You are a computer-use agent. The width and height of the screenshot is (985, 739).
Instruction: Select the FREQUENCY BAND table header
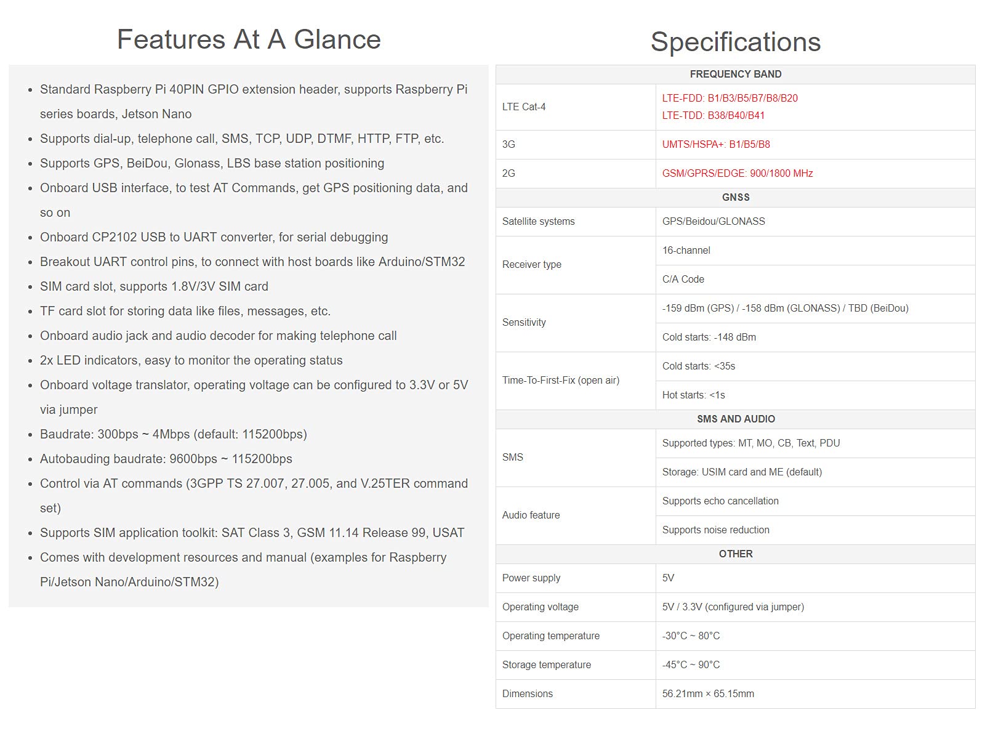coord(735,75)
